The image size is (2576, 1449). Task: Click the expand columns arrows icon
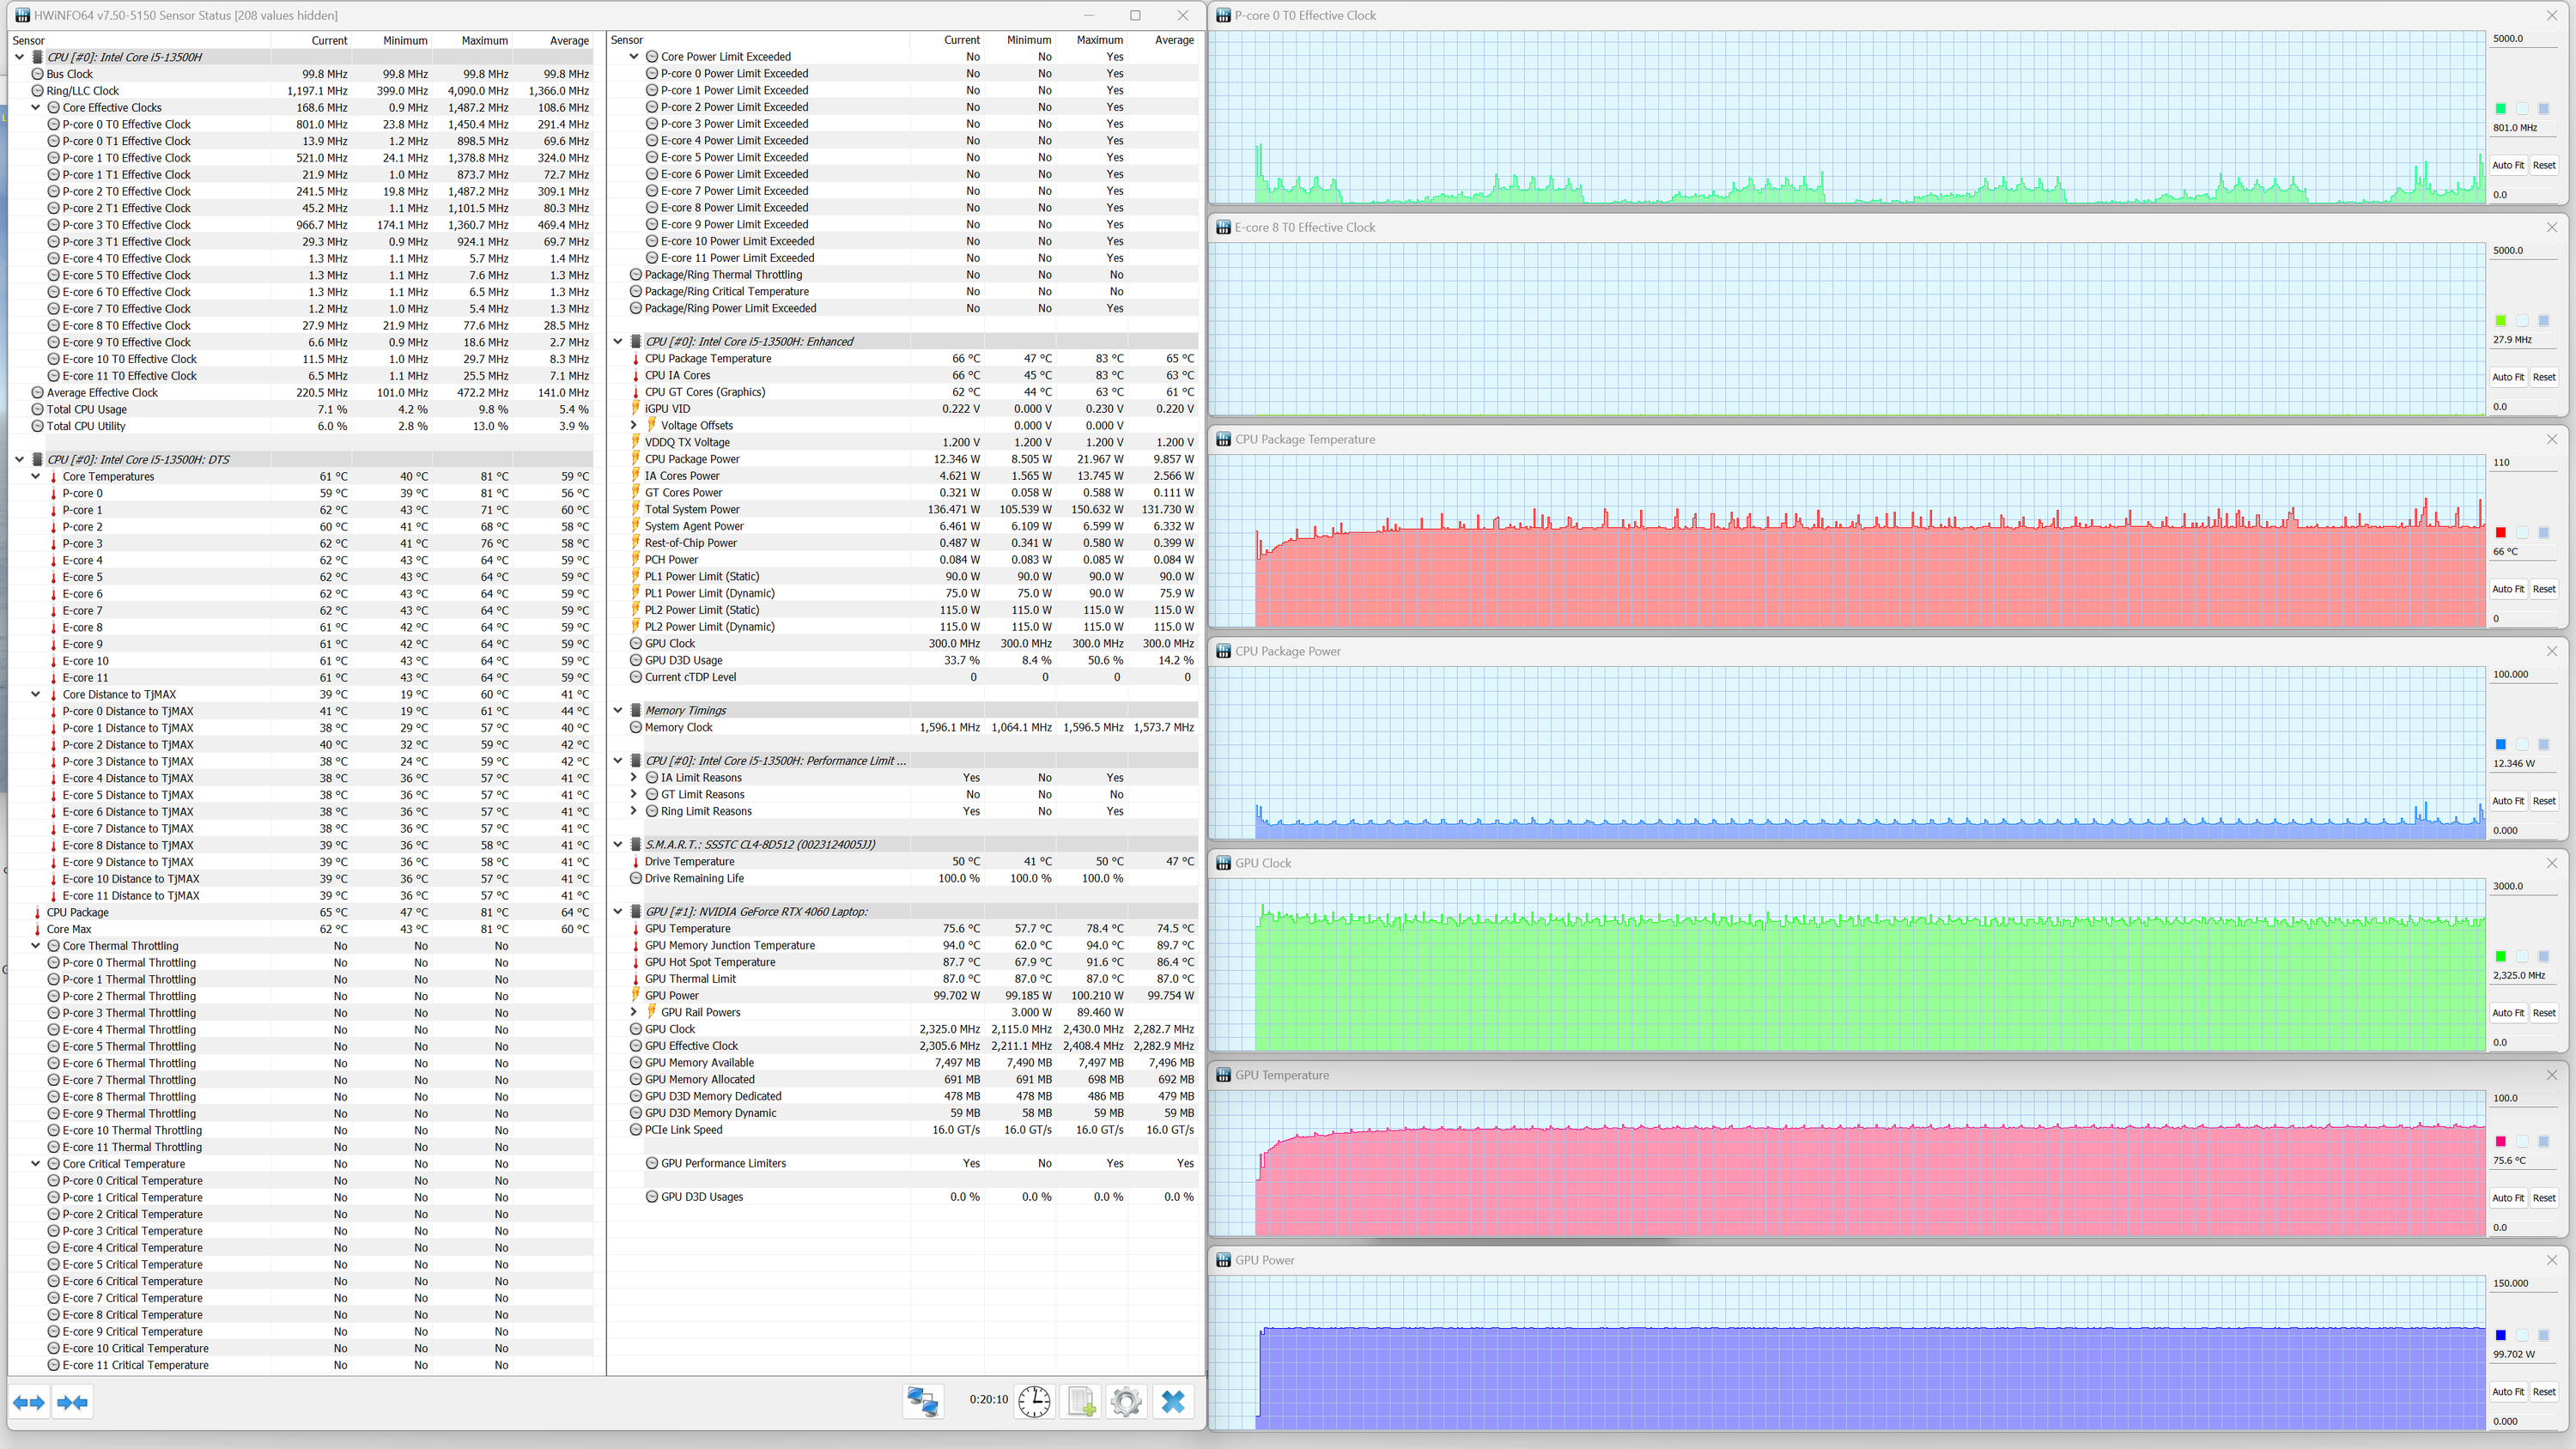pyautogui.click(x=28, y=1402)
